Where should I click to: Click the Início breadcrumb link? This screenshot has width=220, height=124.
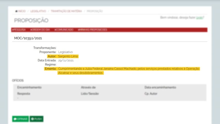tap(22, 11)
